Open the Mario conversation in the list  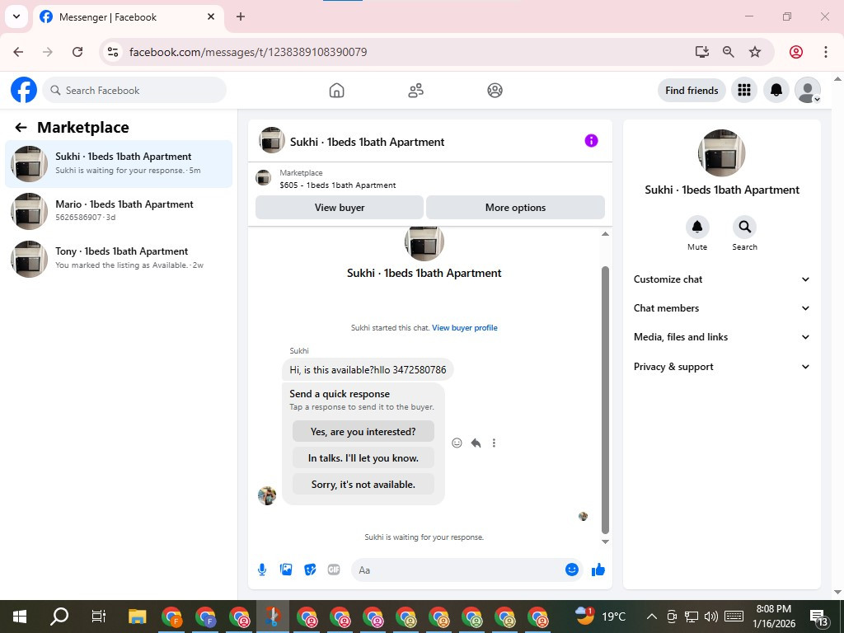pyautogui.click(x=119, y=211)
